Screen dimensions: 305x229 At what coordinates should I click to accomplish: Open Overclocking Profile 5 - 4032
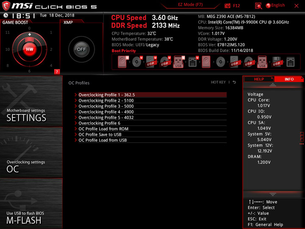tap(152, 117)
